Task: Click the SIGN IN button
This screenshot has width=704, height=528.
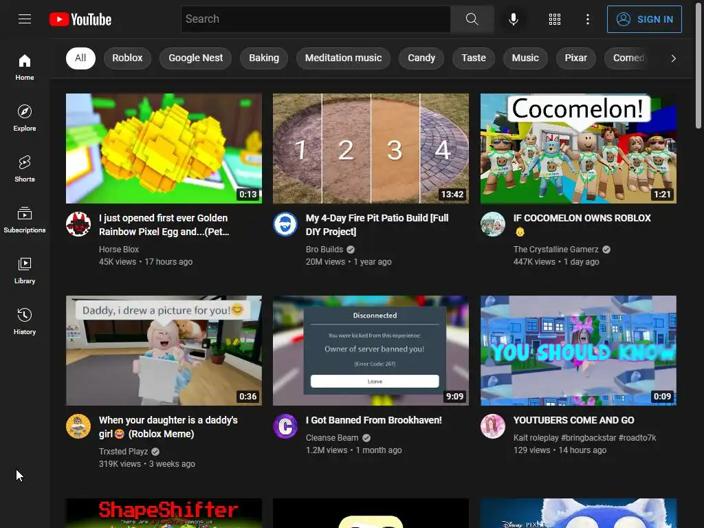Action: click(644, 19)
